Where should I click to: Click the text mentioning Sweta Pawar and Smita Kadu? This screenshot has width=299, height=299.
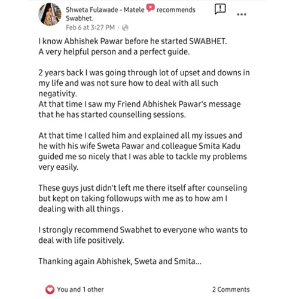point(142,151)
